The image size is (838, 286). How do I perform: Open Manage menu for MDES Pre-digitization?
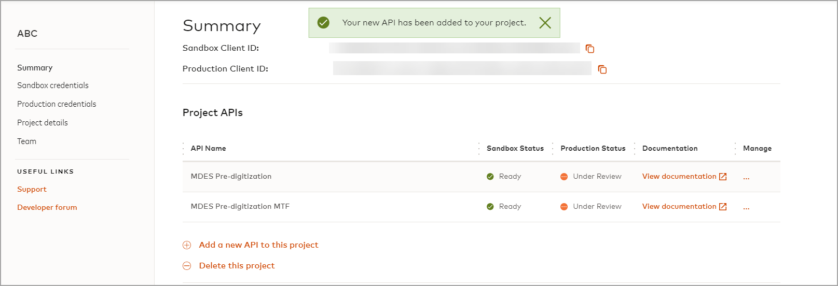click(x=746, y=177)
